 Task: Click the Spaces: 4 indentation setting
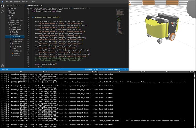pyautogui.click(x=110, y=69)
